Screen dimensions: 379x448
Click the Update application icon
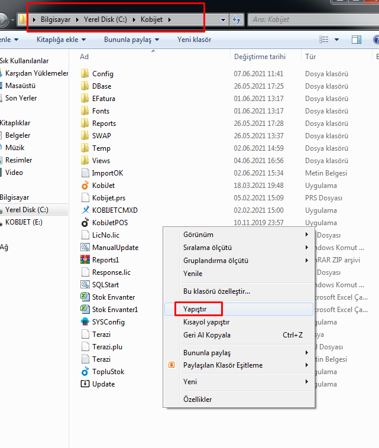[x=85, y=384]
